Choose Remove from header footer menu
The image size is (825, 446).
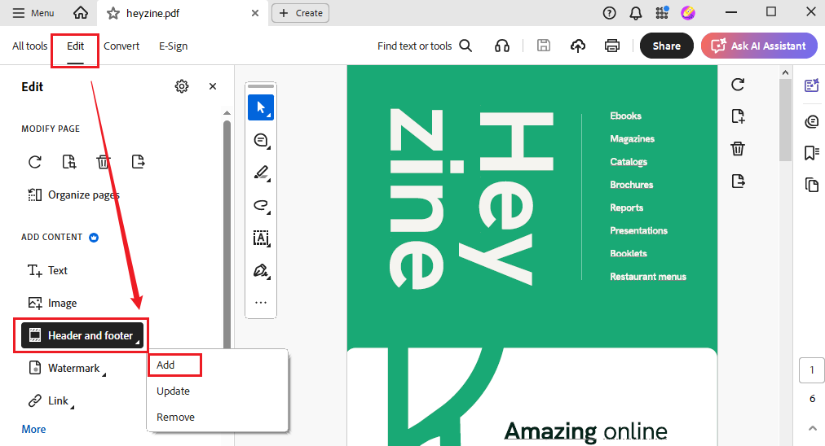(x=175, y=417)
